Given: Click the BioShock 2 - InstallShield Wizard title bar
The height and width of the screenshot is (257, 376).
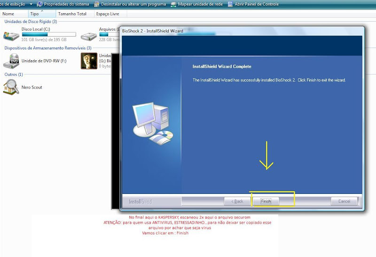Looking at the screenshot, I should (242, 31).
